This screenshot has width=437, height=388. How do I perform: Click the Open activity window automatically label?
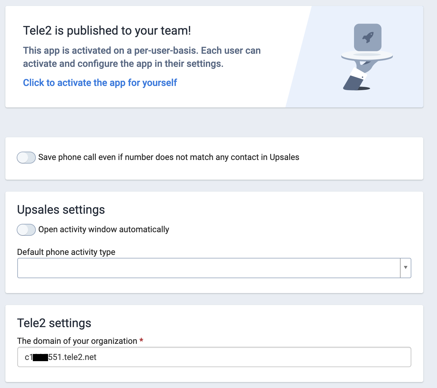coord(104,230)
